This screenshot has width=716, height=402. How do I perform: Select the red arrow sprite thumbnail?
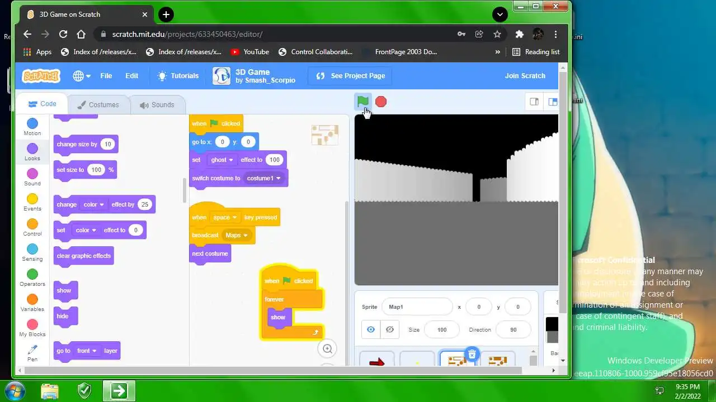[x=376, y=359]
